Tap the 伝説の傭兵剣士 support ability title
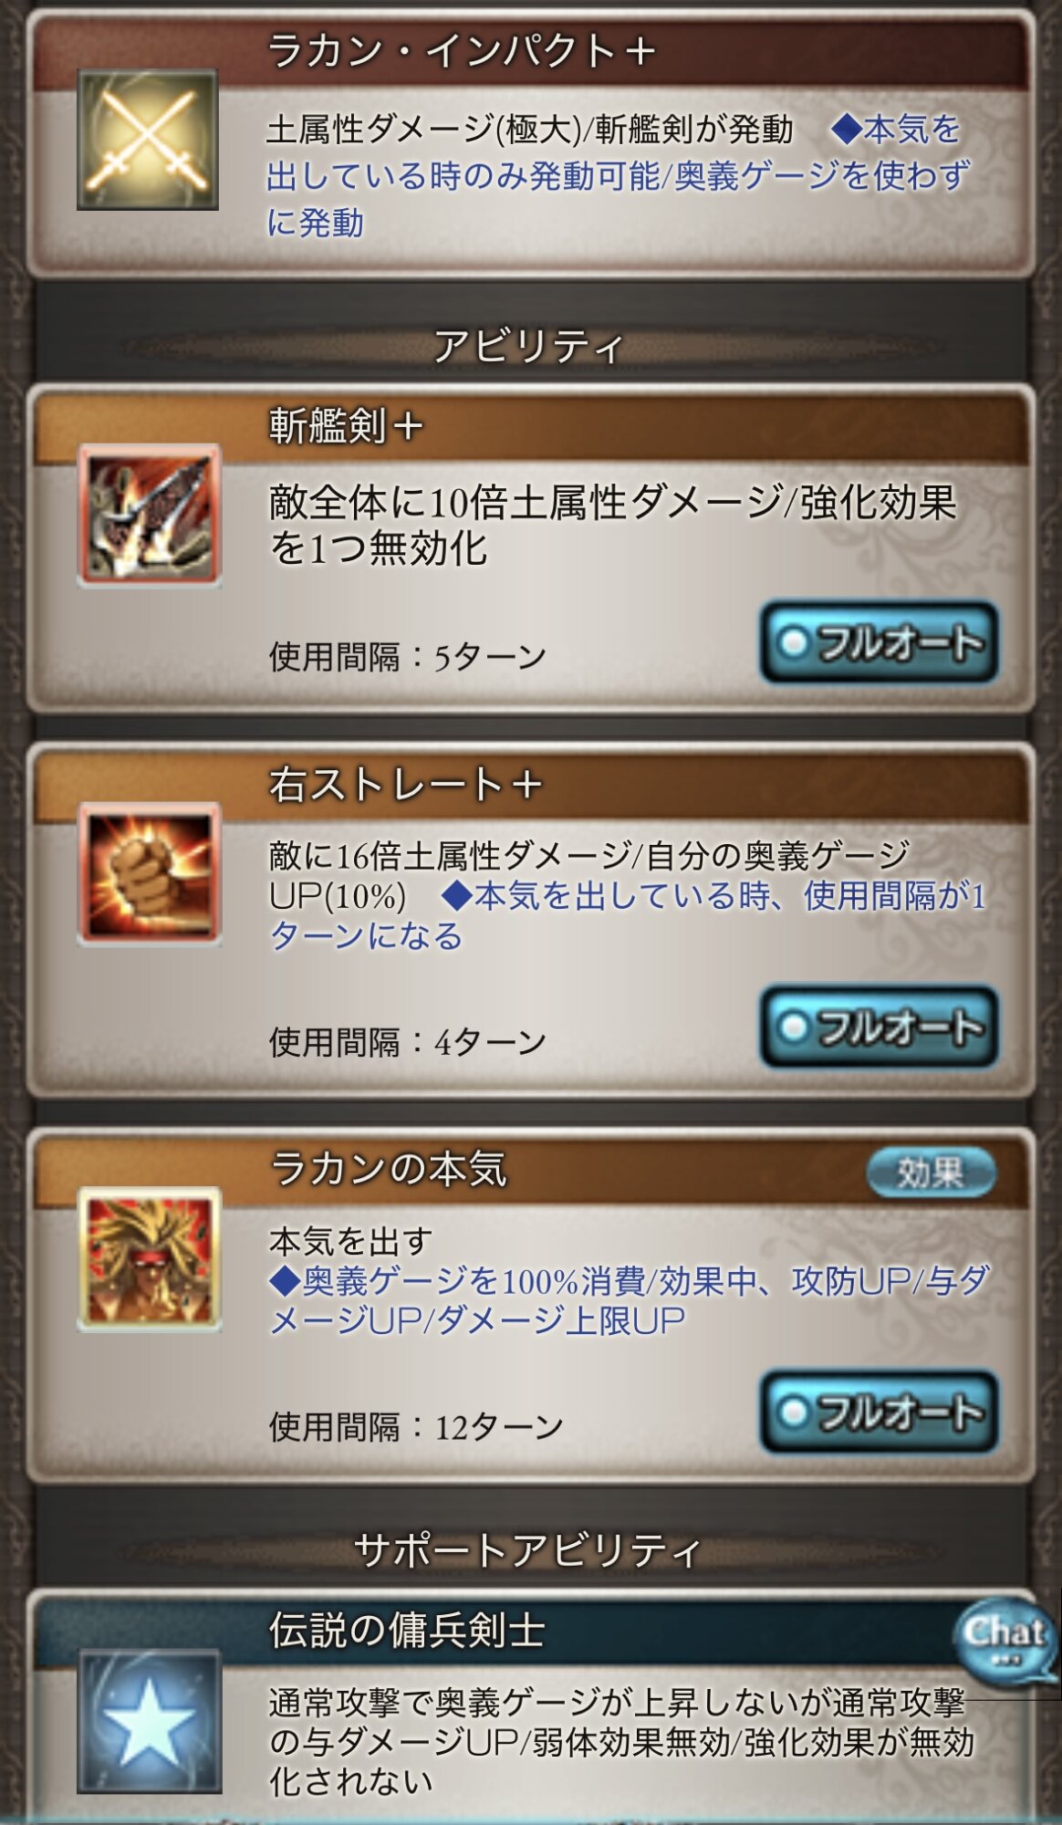The width and height of the screenshot is (1062, 1825). pyautogui.click(x=407, y=1631)
